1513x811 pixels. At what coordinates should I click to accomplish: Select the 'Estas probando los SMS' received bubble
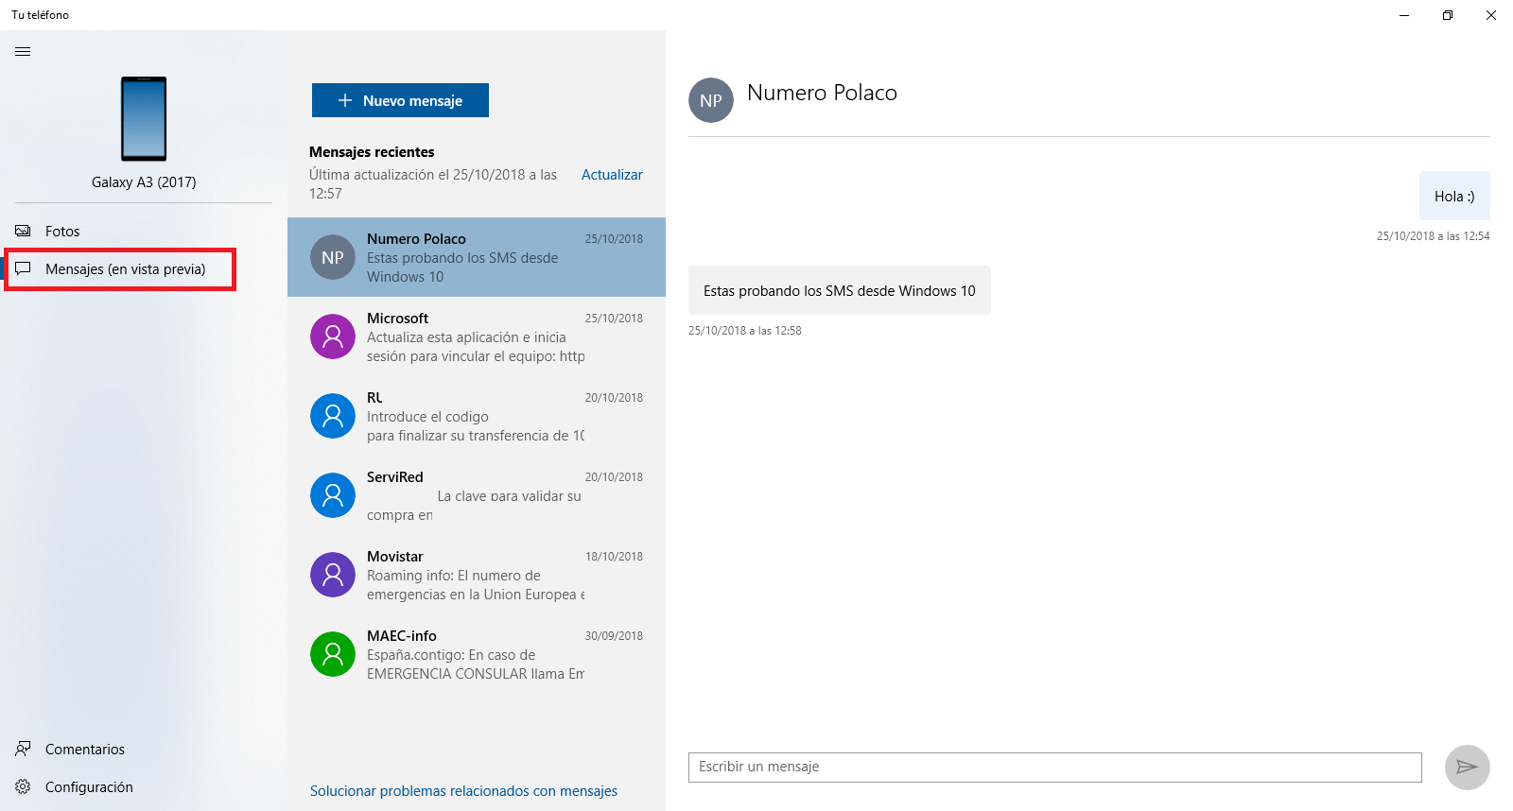(x=840, y=290)
